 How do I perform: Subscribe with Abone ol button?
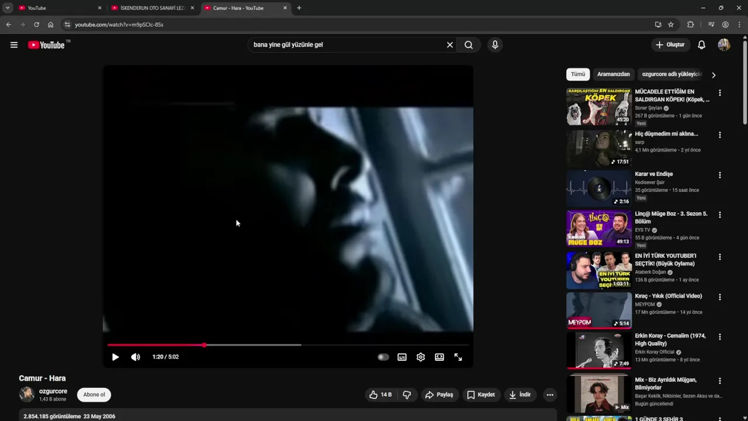[x=94, y=395]
